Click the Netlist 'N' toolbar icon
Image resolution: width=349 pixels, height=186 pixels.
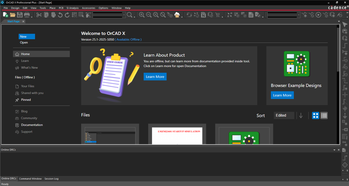203,15
